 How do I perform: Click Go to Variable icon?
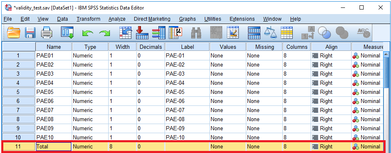click(142, 33)
